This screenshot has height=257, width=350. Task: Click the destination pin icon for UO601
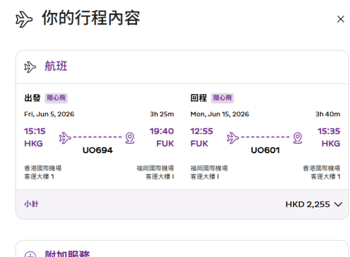pyautogui.click(x=297, y=138)
